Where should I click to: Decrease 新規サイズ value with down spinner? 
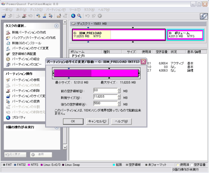(119, 98)
